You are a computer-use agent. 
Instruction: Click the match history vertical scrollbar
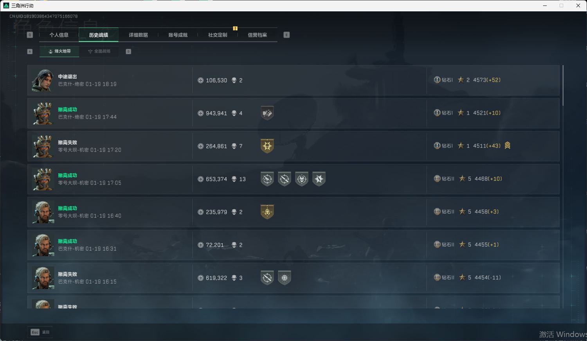point(563,85)
